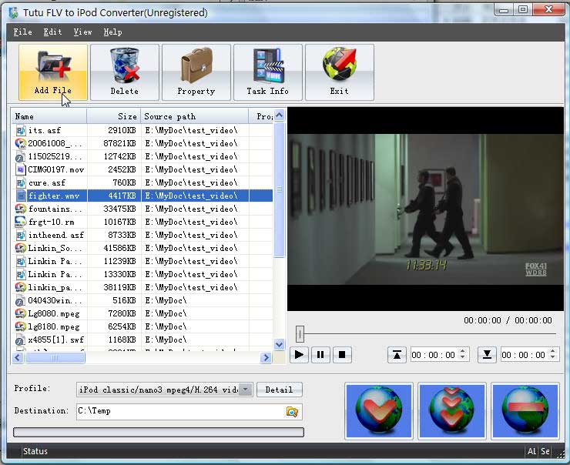Sort list by Size column header

click(114, 116)
